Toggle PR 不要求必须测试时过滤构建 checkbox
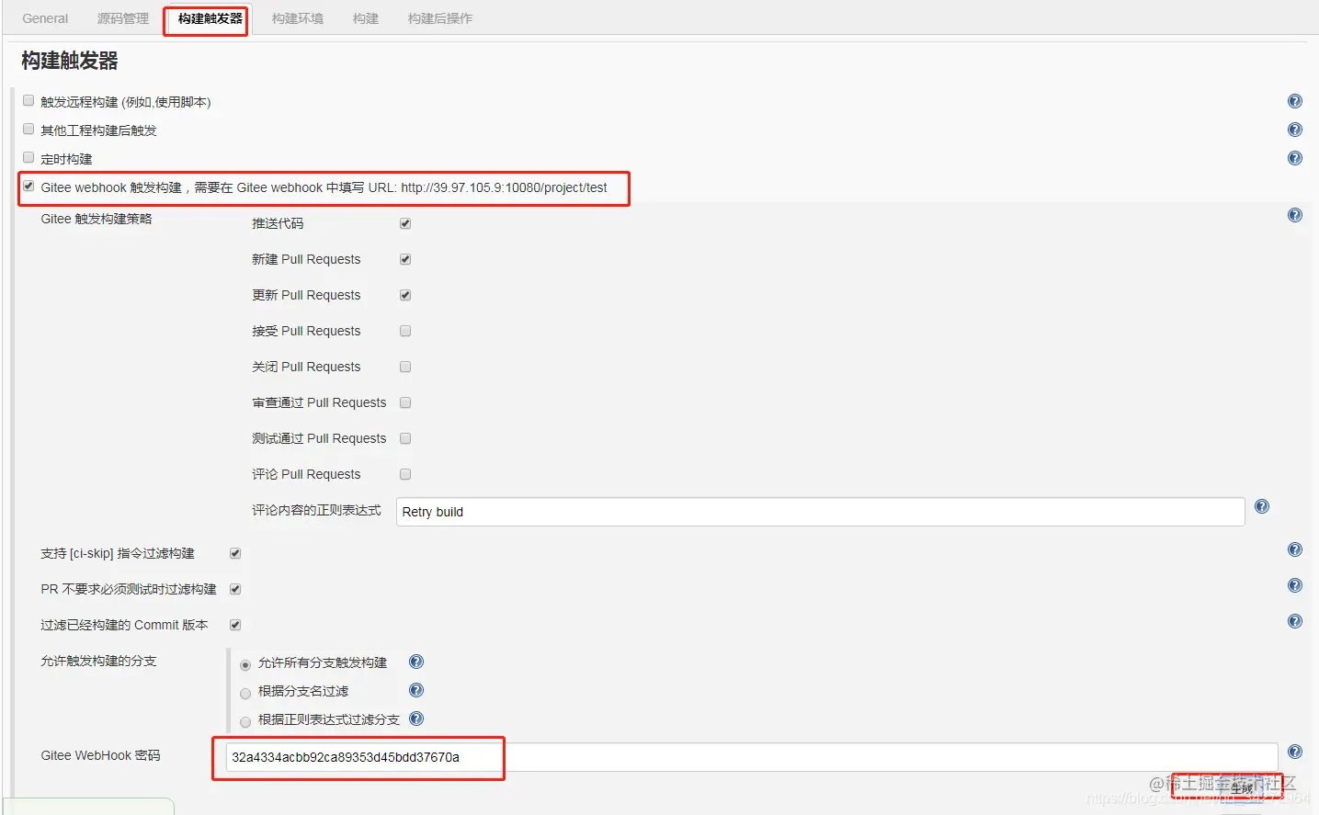The height and width of the screenshot is (815, 1319). click(x=235, y=589)
